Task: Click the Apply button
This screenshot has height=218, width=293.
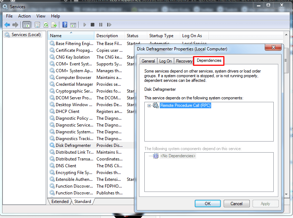Action: (265, 204)
